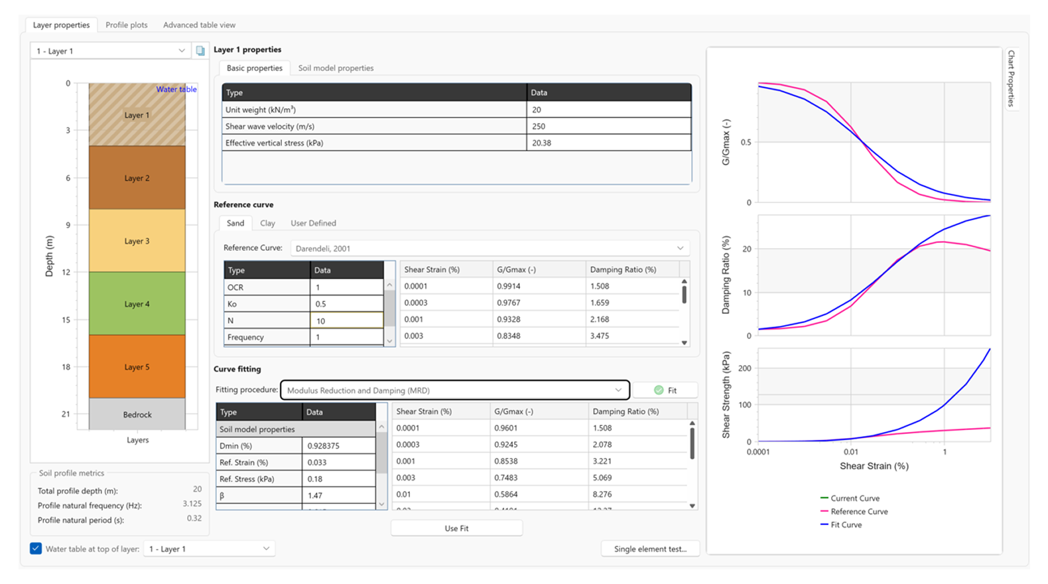Viewport: 1048px width, 584px height.
Task: Select the User Defined reference curve tab
Action: pos(313,224)
